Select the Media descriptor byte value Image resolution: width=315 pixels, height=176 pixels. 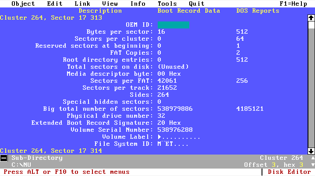point(169,74)
